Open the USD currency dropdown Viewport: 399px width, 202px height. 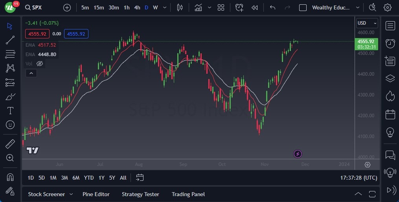367,23
